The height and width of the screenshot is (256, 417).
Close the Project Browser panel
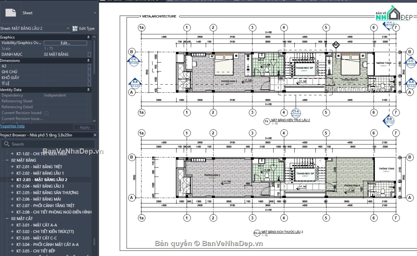(95, 135)
